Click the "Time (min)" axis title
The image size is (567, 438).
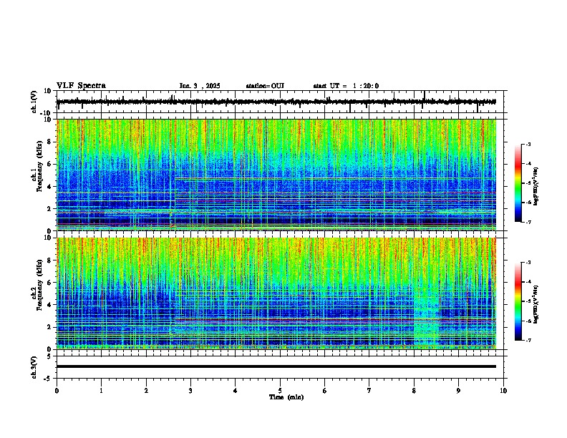(286, 397)
